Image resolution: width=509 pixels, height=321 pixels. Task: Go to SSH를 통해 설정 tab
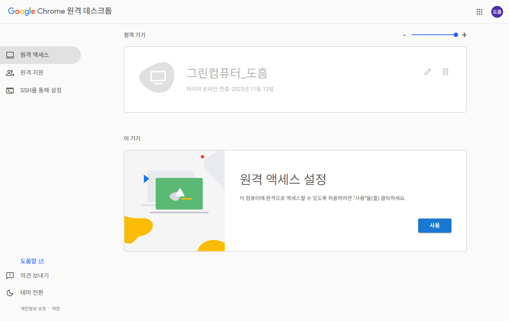pos(40,90)
